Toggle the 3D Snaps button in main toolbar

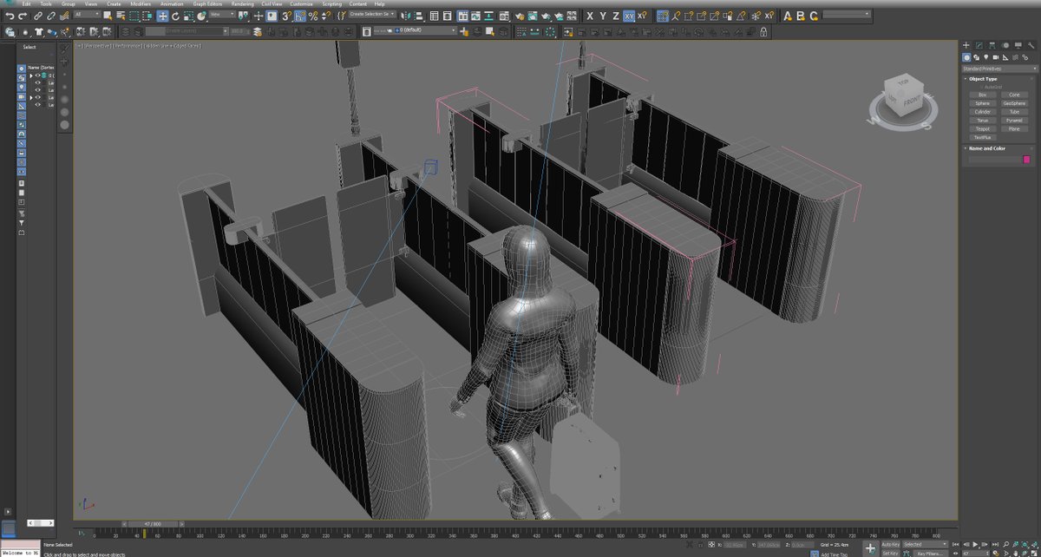point(285,16)
